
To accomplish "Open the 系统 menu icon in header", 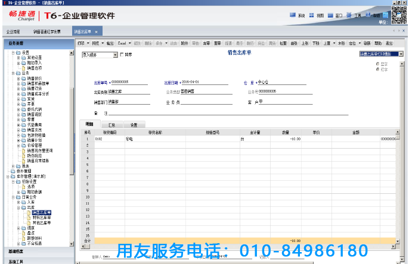I will [x=293, y=15].
